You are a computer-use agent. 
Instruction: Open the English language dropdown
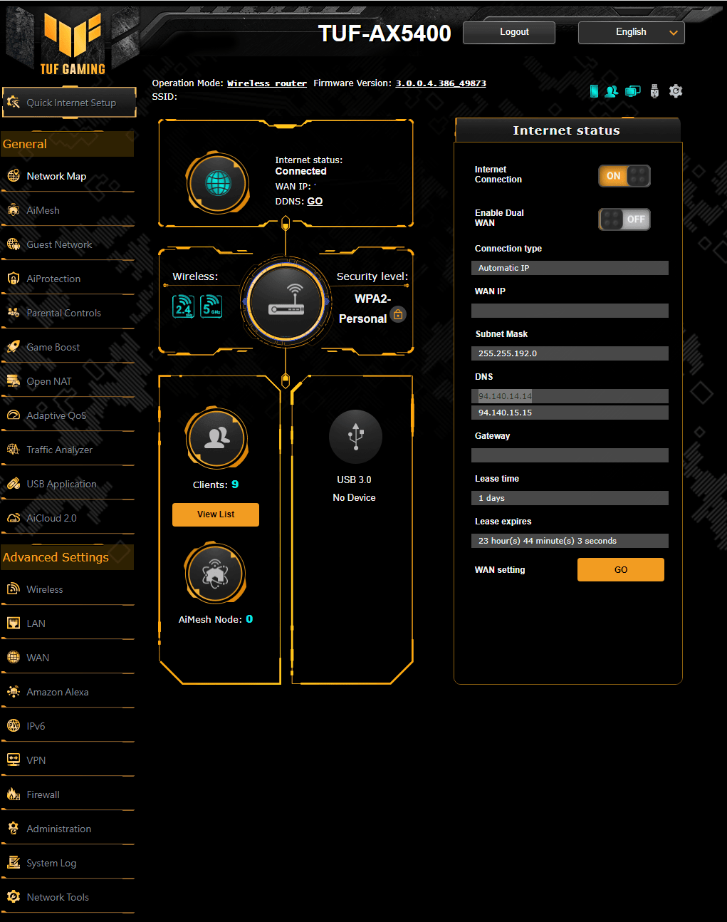[x=631, y=33]
